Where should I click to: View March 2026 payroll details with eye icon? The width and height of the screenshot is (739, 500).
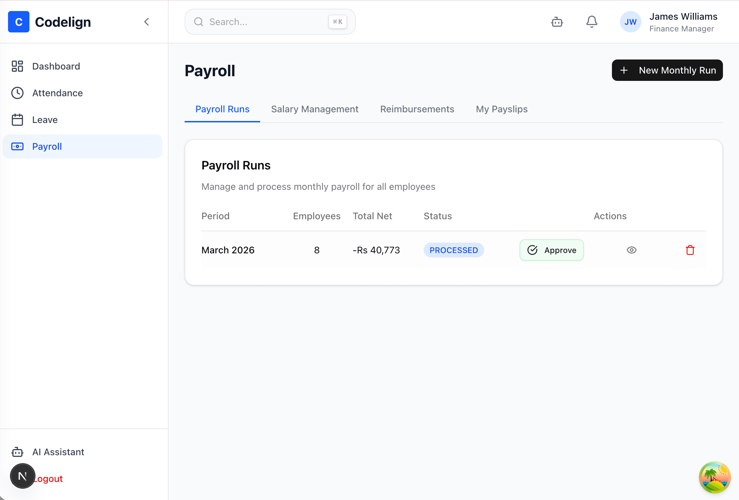click(631, 250)
